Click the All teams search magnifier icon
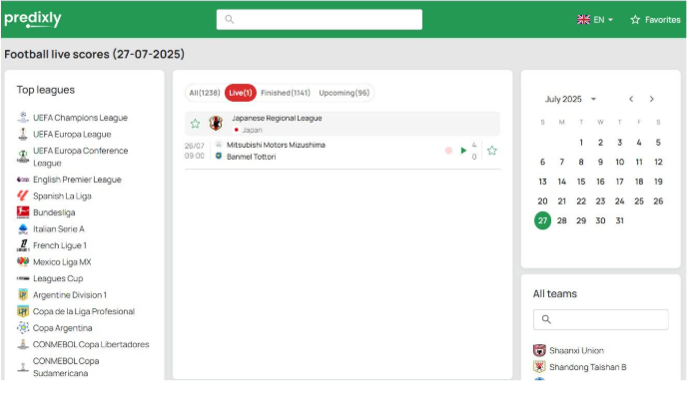Viewport: 689px width, 394px height. (546, 319)
